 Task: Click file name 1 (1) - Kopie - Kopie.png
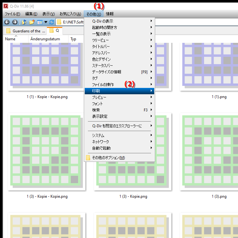(47, 97)
